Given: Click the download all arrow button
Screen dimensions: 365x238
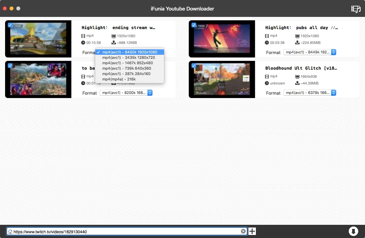Looking at the screenshot, I should [x=353, y=231].
